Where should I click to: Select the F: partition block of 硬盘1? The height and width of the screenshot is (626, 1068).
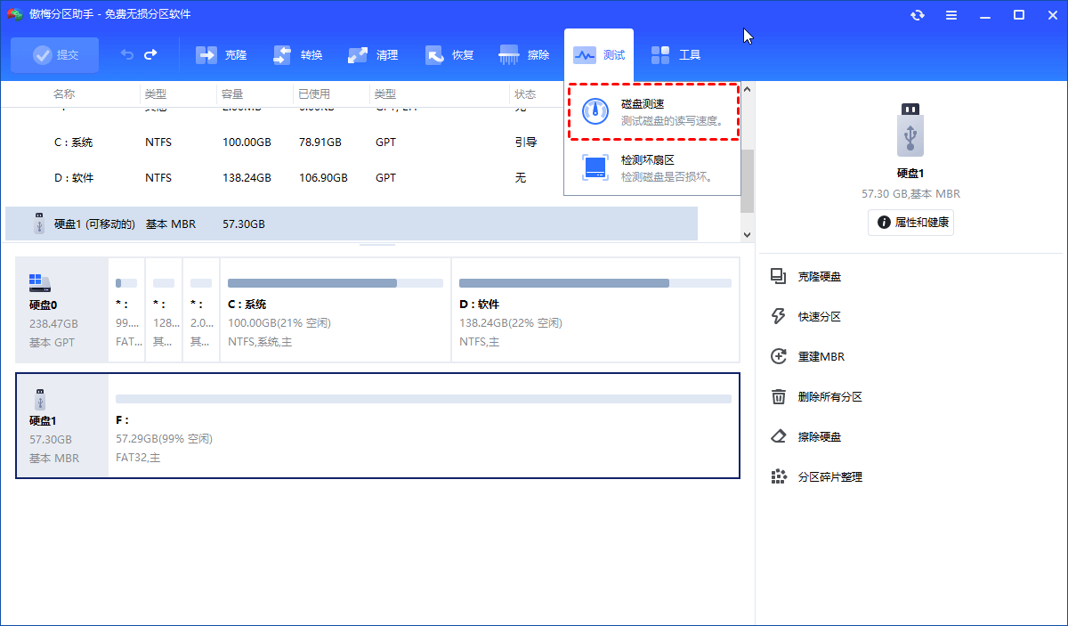tap(424, 426)
